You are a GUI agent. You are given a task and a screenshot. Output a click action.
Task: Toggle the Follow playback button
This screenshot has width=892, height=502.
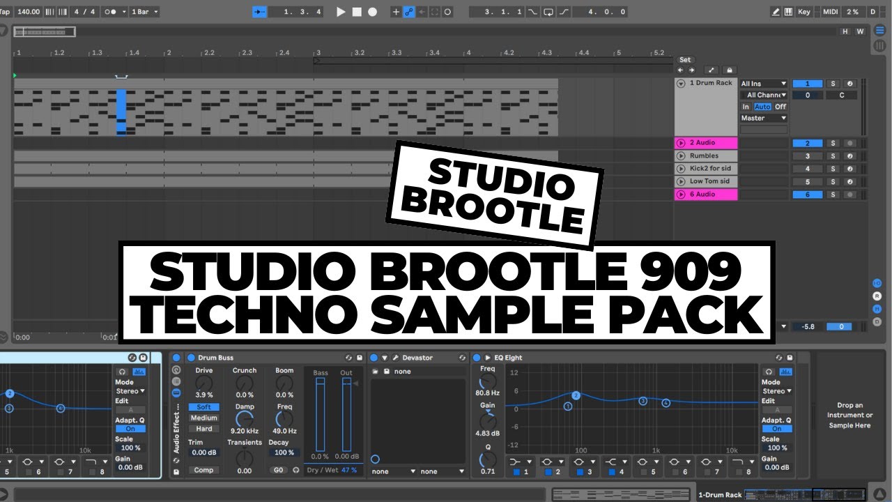(259, 12)
